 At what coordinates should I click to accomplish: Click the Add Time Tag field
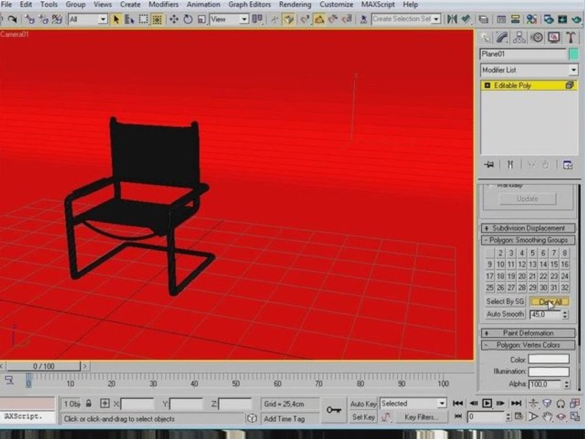[x=289, y=419]
